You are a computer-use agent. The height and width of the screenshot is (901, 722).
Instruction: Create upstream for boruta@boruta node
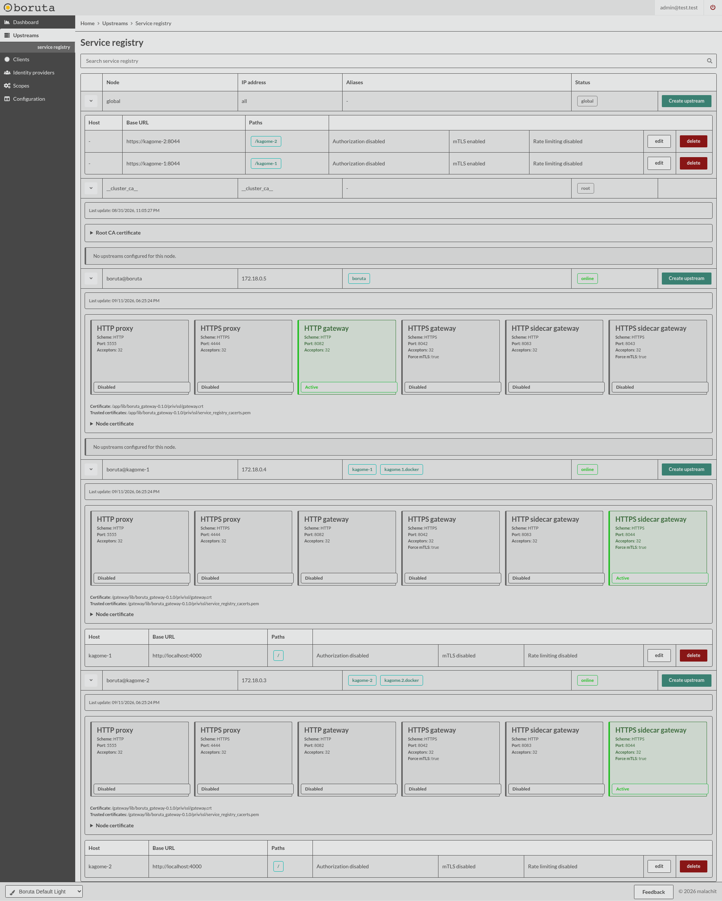click(x=686, y=278)
